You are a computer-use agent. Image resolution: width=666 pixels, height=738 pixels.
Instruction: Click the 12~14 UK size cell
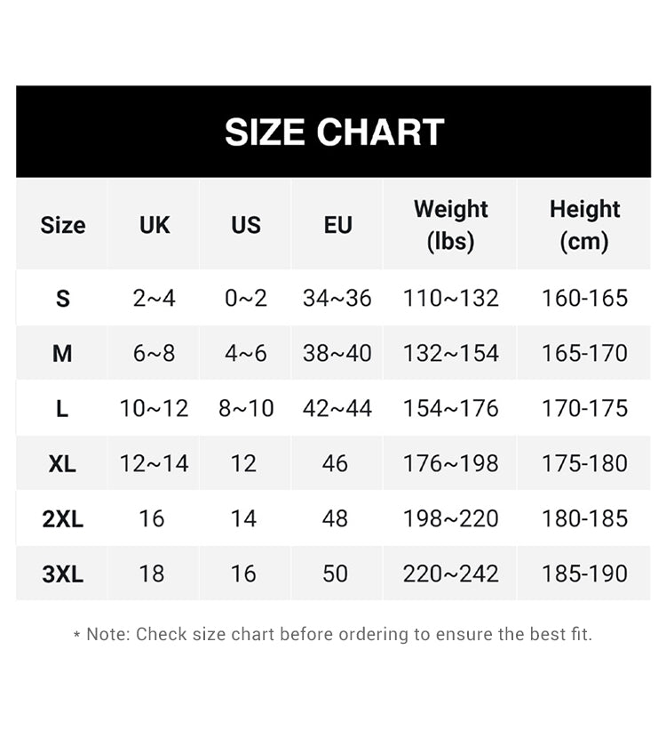point(155,463)
